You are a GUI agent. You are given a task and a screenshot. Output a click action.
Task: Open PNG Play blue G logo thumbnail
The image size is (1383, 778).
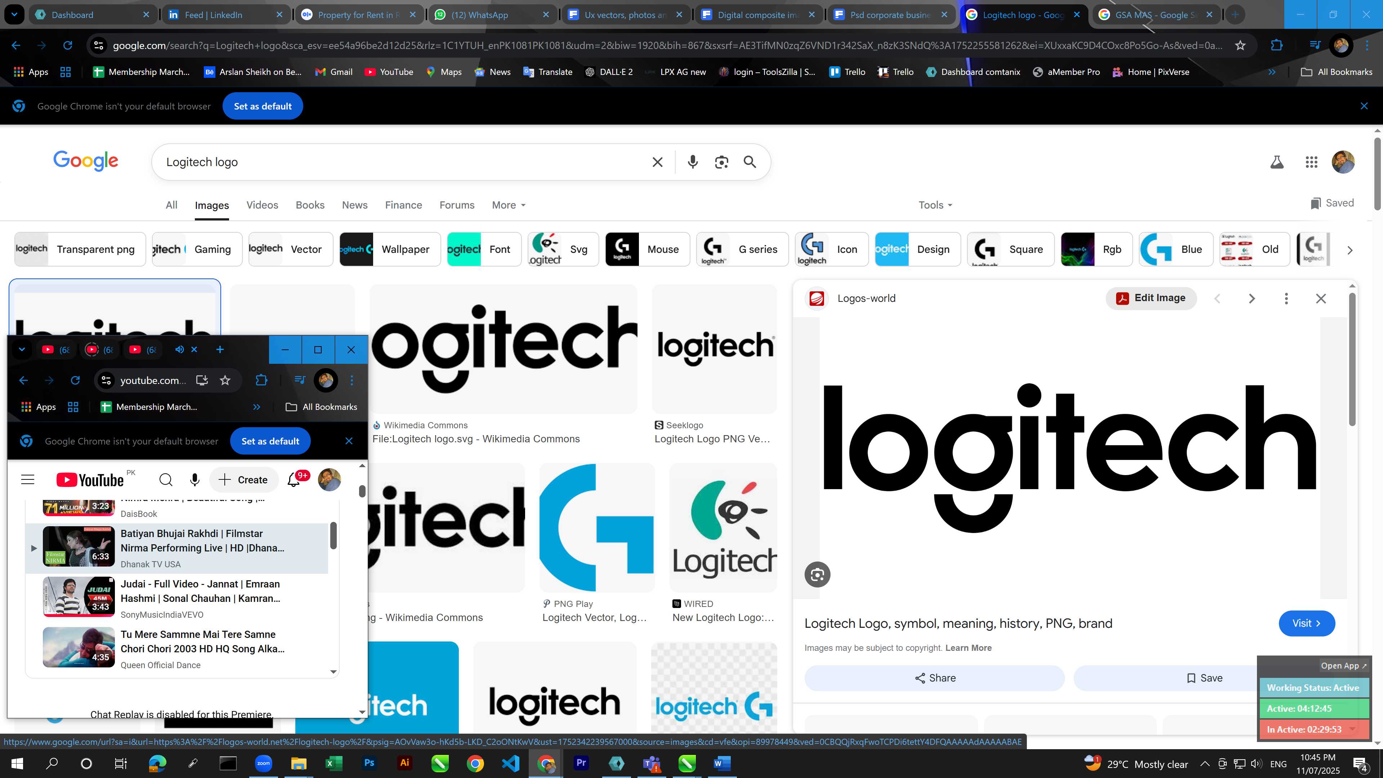click(597, 528)
